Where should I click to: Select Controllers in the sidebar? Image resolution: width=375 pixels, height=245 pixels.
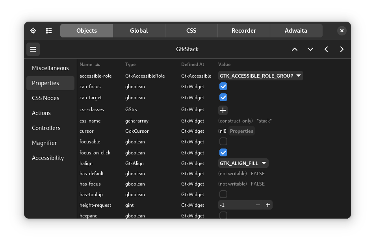tap(46, 128)
